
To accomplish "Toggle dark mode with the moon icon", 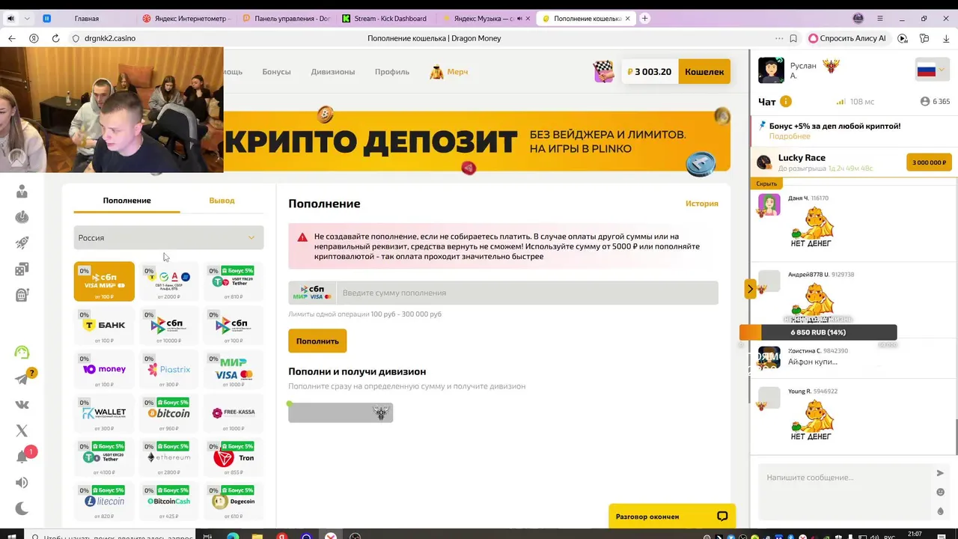I will coord(22,509).
